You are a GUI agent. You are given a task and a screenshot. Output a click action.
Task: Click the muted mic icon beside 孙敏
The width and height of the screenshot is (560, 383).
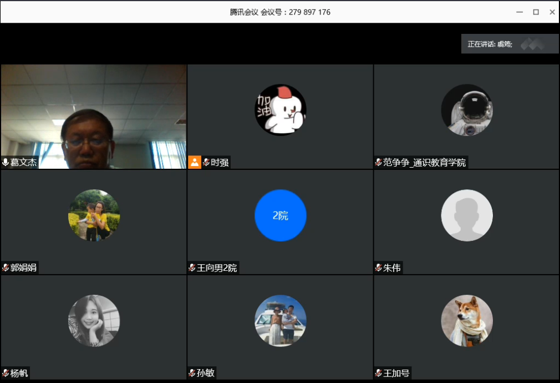pos(192,373)
